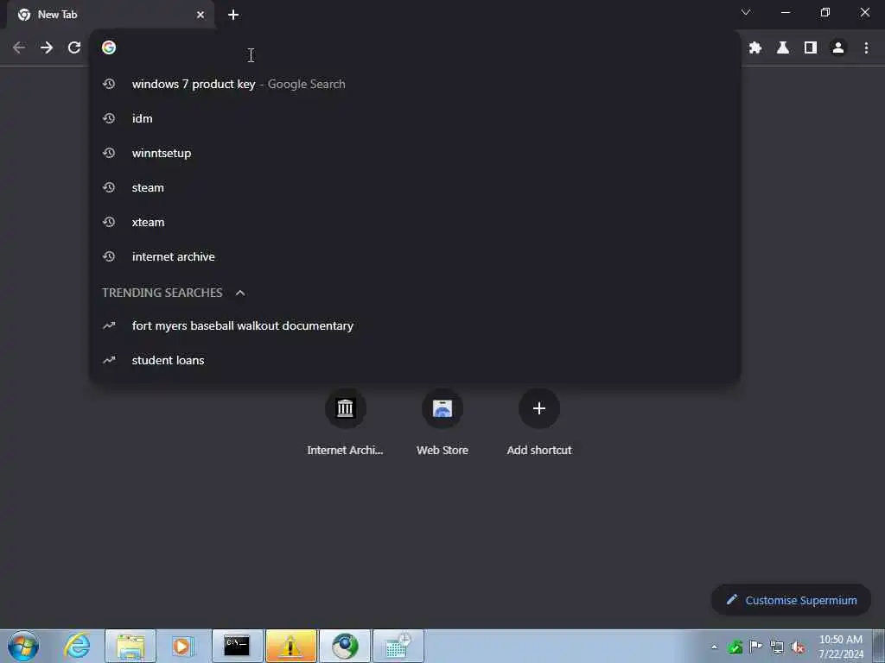Open the Internet Archive shortcut tile
This screenshot has height=663, width=885.
[x=345, y=423]
